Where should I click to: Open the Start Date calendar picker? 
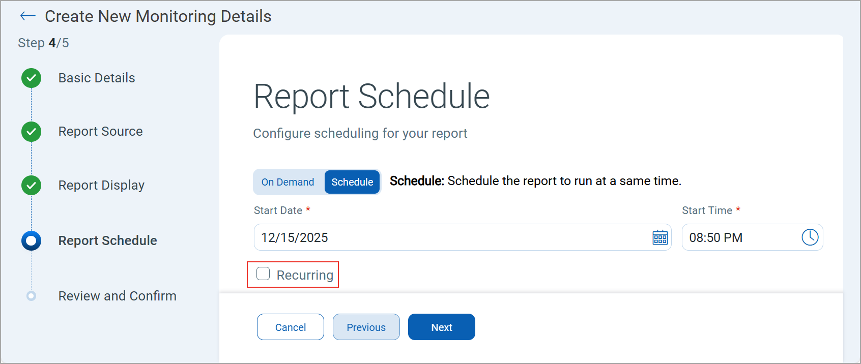click(660, 237)
